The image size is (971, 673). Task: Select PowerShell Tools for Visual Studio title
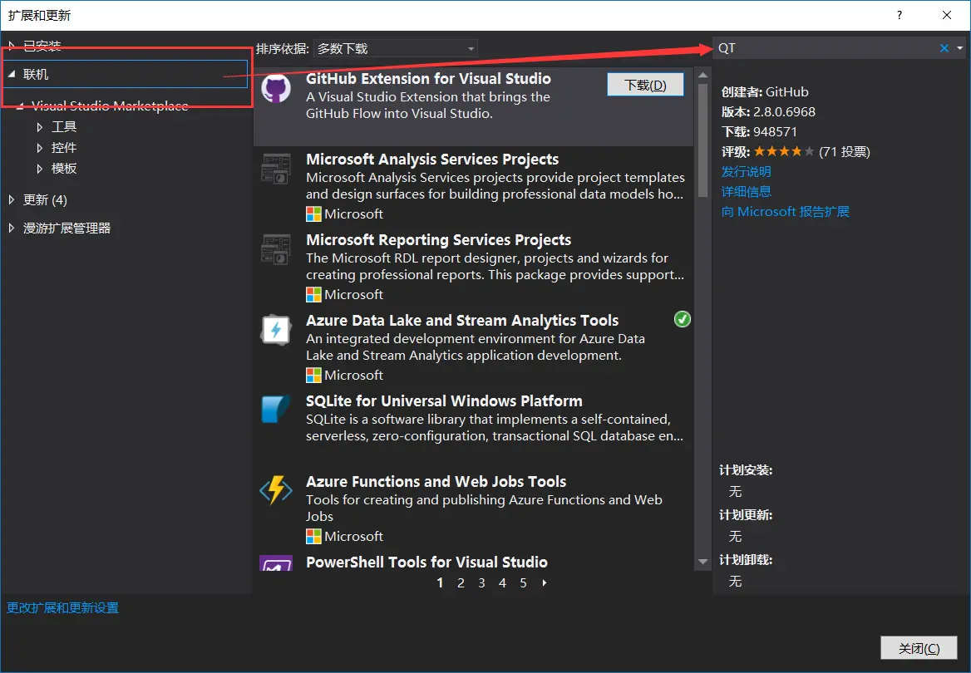pos(426,562)
